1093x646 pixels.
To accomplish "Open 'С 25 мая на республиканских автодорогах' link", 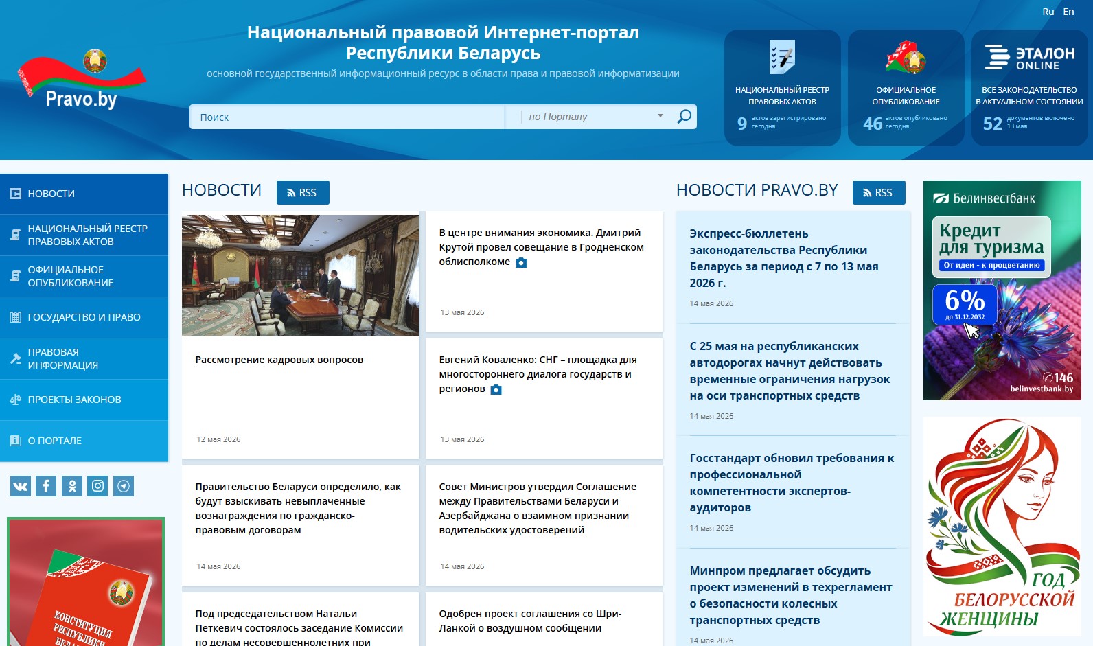I will 790,371.
